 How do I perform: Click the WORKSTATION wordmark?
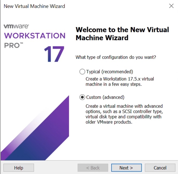(x=35, y=36)
